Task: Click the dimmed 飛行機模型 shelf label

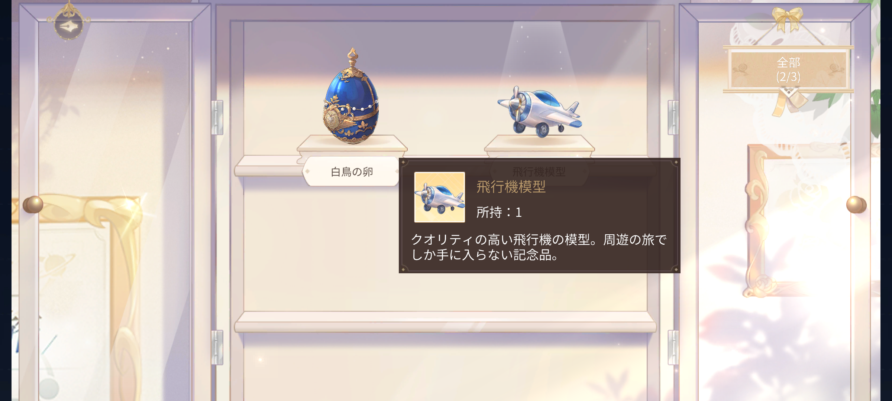Action: coord(539,172)
